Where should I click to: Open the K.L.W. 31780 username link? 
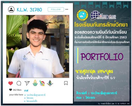coord(29,10)
